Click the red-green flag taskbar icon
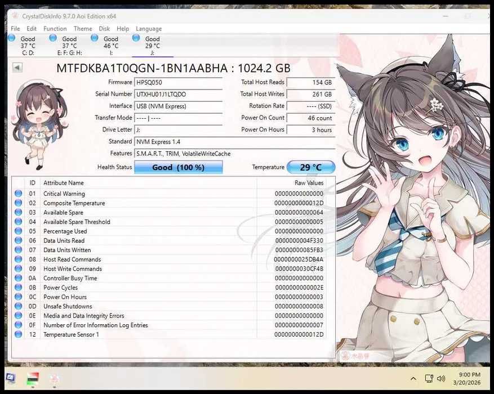Screen dimensions: 494x394 [33, 378]
